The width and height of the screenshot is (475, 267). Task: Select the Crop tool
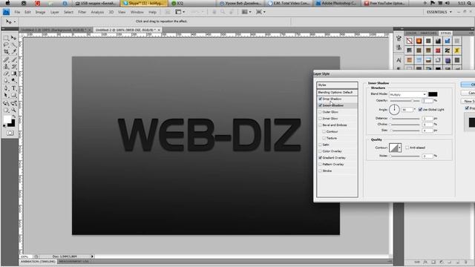(x=6, y=52)
